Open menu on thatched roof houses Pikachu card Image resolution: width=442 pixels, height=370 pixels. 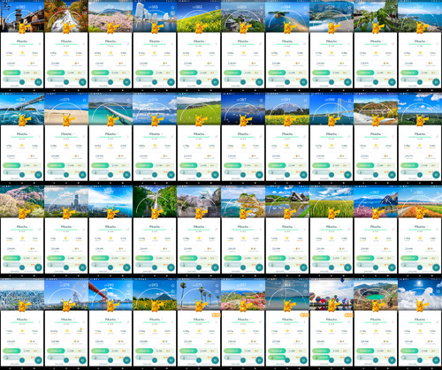[x=303, y=268]
